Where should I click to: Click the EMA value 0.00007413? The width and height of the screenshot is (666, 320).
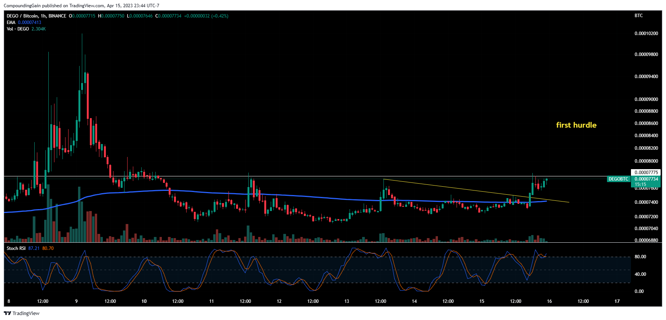click(x=30, y=22)
